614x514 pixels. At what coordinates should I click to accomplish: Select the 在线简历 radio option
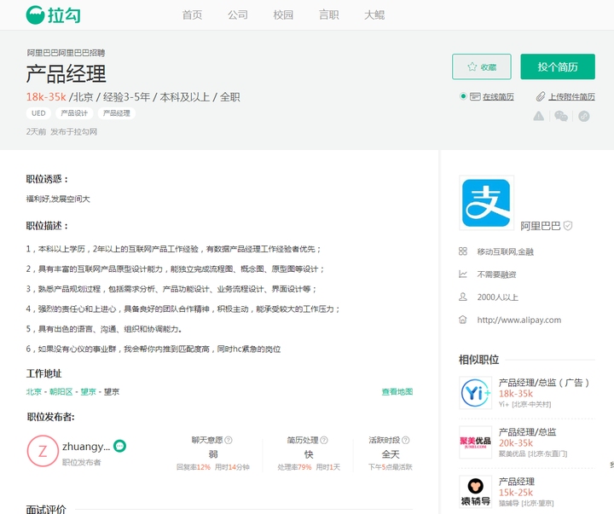coord(463,96)
